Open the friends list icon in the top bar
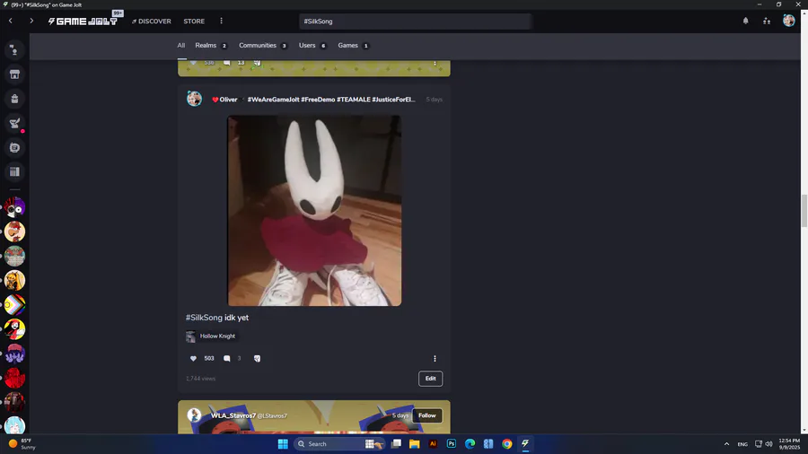Screen dimensions: 808x454 [767, 21]
